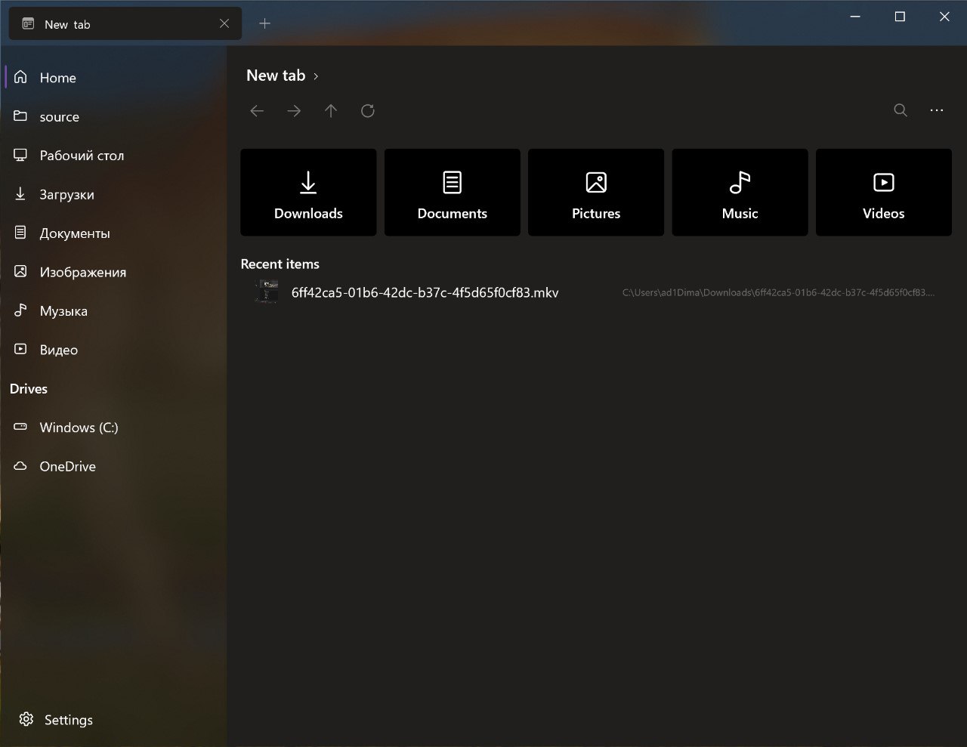Refresh the current view
The width and height of the screenshot is (967, 747).
pyautogui.click(x=368, y=111)
